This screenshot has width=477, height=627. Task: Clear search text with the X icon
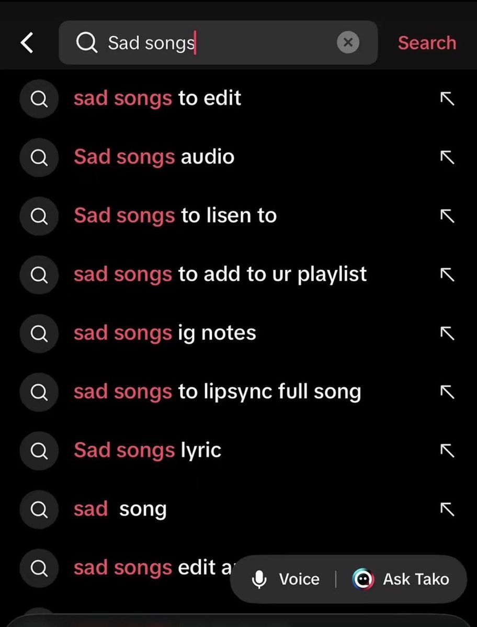click(348, 42)
